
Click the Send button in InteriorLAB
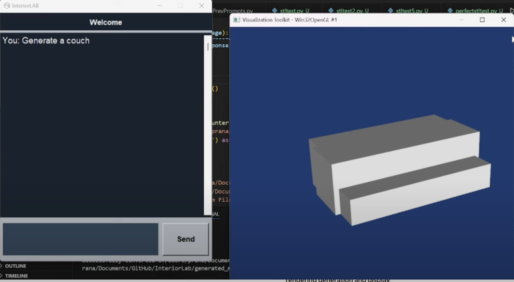point(185,239)
